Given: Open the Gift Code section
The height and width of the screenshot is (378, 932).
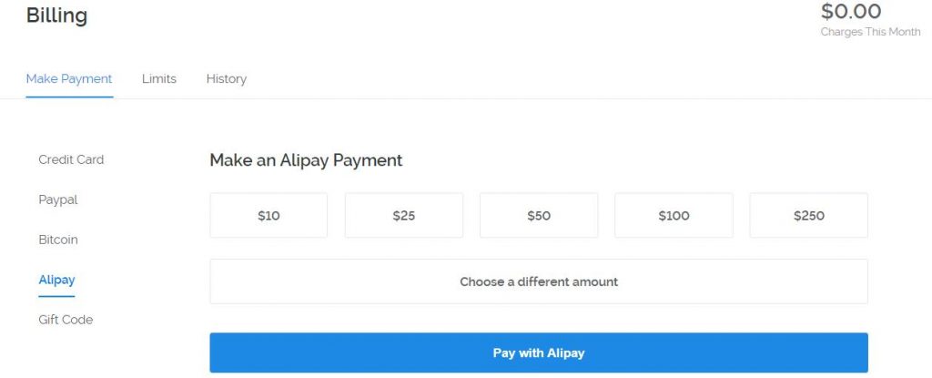Looking at the screenshot, I should click(66, 320).
